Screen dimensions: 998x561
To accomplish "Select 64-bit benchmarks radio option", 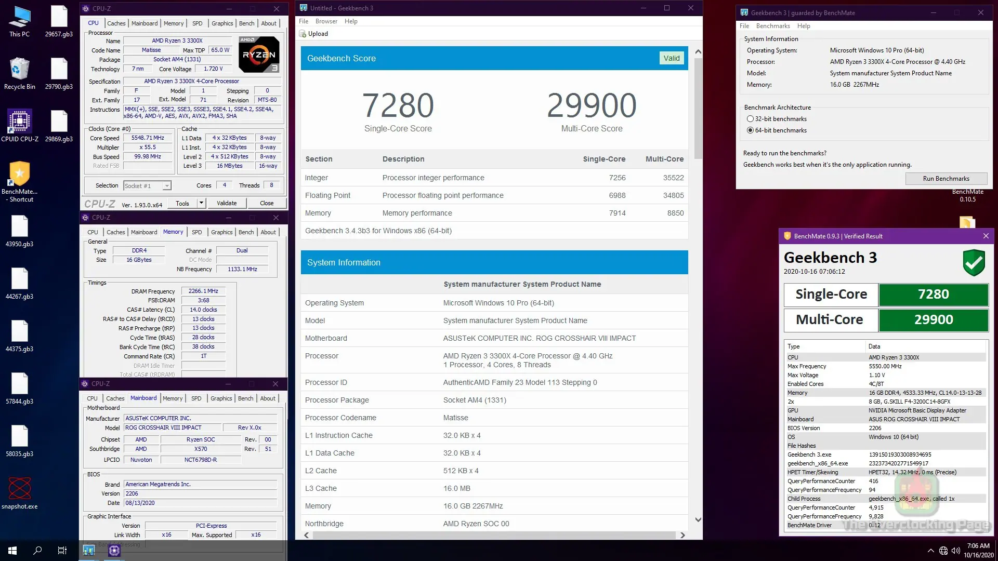I will click(x=750, y=130).
